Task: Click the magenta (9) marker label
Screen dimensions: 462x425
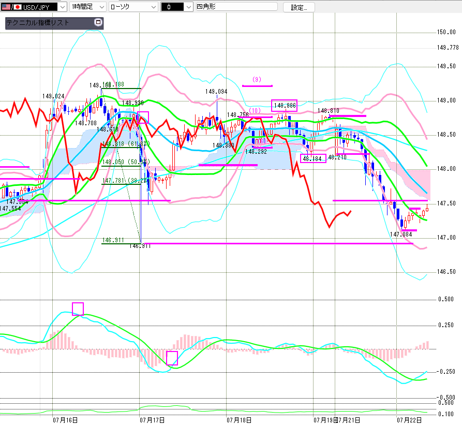Action: coord(257,79)
